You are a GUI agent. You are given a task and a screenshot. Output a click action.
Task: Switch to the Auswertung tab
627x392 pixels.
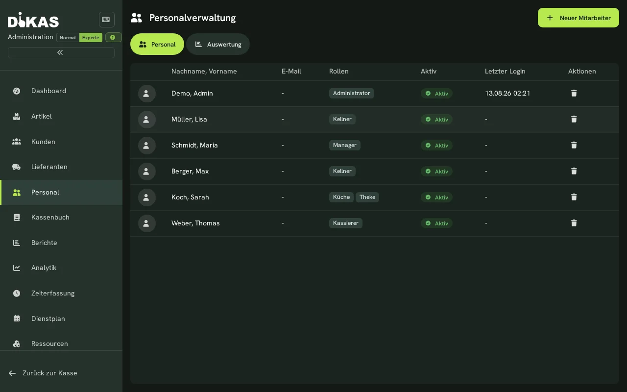(x=218, y=44)
